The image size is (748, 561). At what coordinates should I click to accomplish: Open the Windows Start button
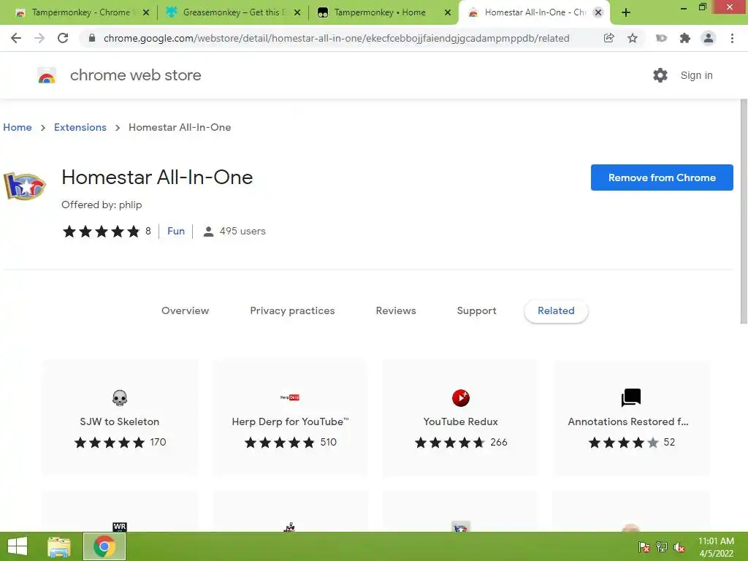tap(18, 546)
